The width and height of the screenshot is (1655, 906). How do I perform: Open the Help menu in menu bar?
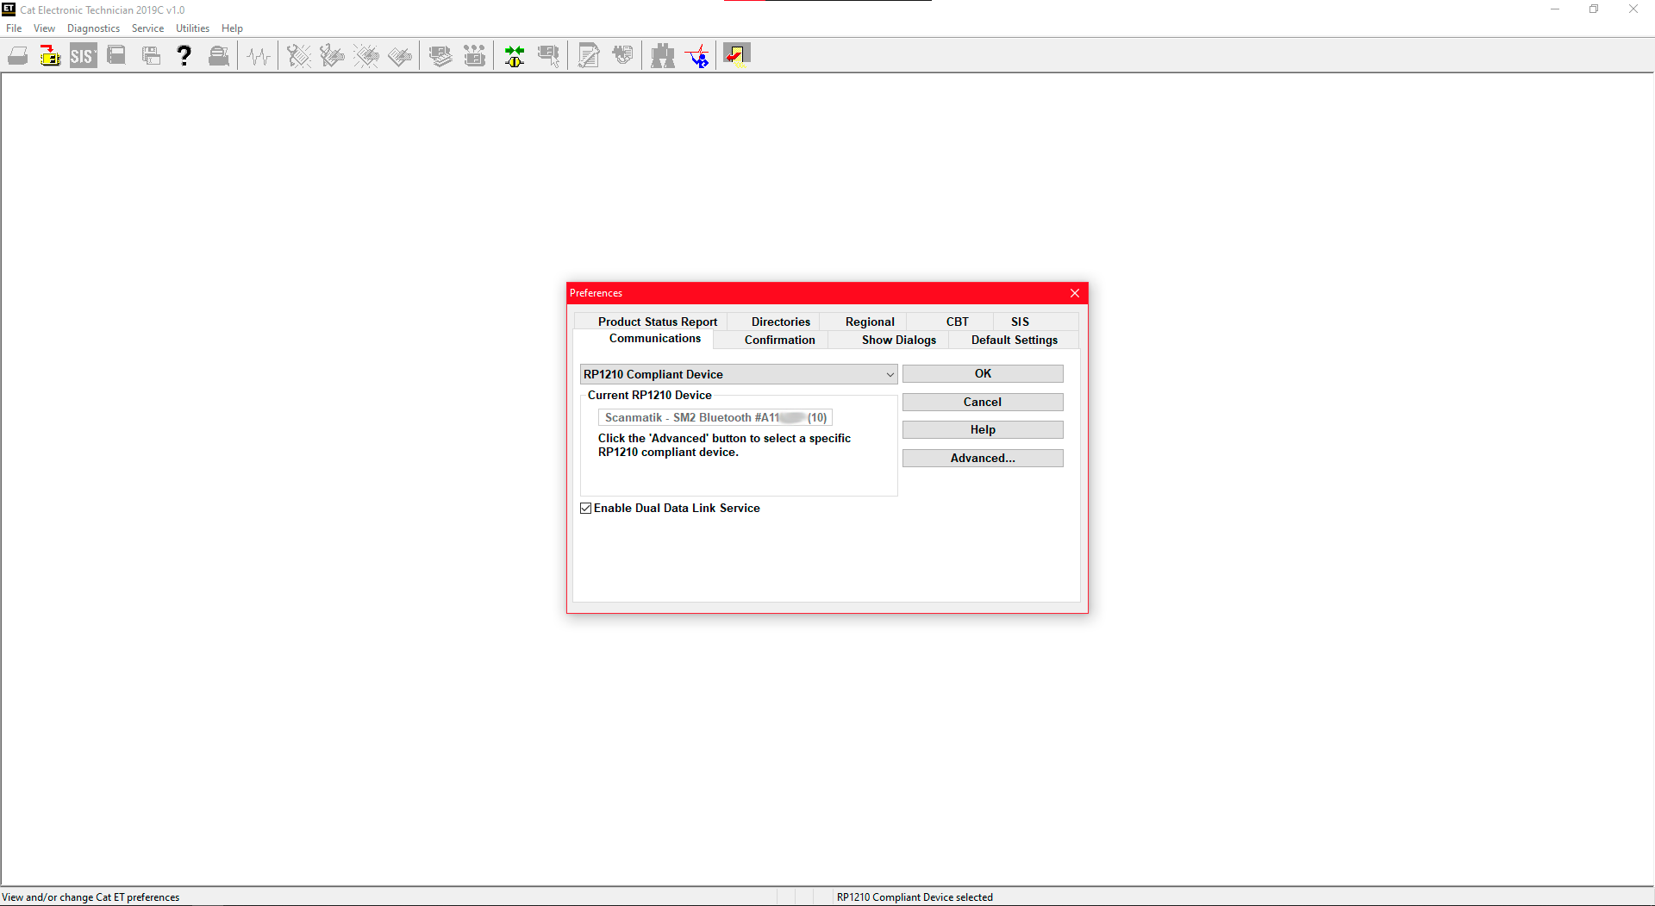click(232, 28)
